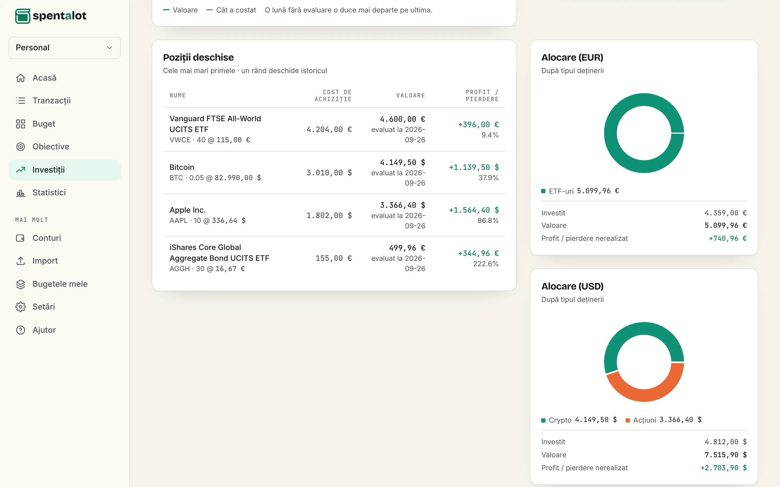Open the Bitcoin position row
Image resolution: width=780 pixels, height=487 pixels.
pyautogui.click(x=334, y=173)
